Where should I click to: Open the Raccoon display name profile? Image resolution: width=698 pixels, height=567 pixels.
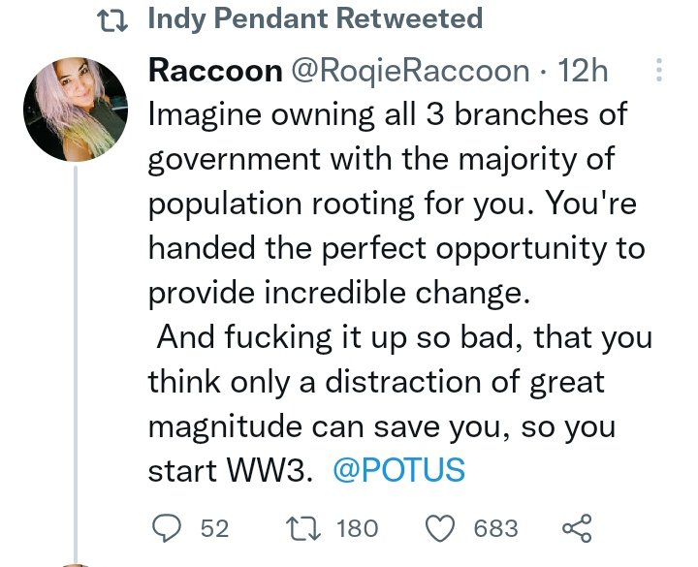[214, 71]
